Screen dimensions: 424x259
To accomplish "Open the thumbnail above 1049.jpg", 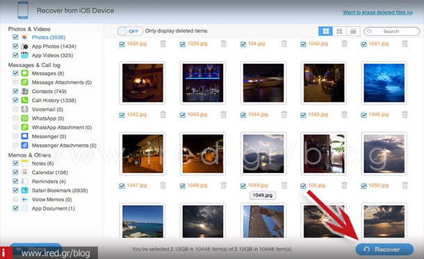I will [x=263, y=154].
